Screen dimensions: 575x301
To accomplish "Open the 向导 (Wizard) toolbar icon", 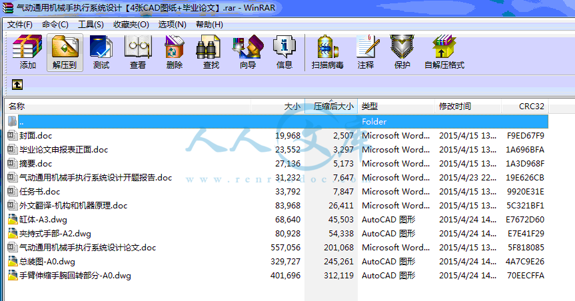I will 248,47.
